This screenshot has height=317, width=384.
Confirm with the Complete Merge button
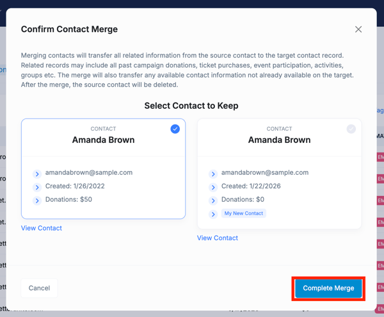328,288
